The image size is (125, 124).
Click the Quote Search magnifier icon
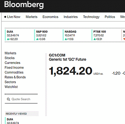coord(8,99)
